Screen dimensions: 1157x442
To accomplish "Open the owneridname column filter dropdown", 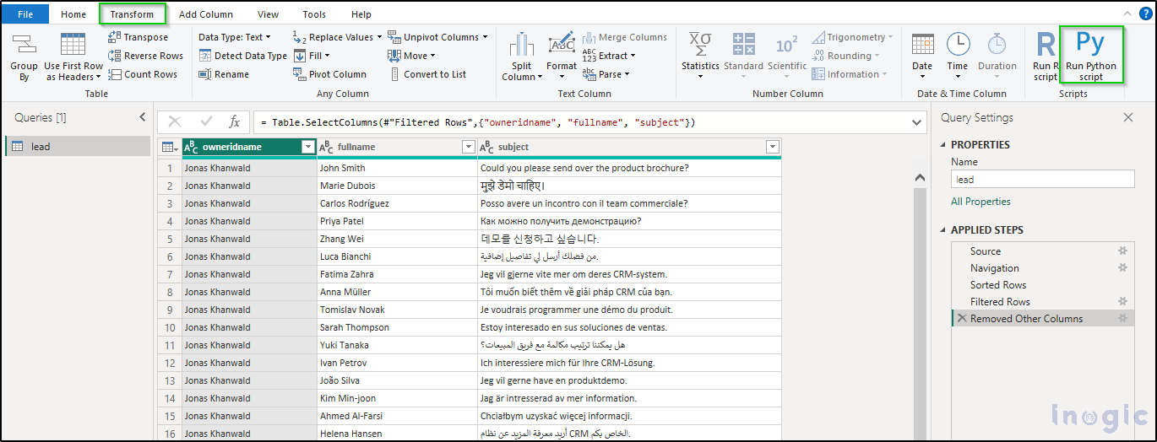I will coord(307,147).
